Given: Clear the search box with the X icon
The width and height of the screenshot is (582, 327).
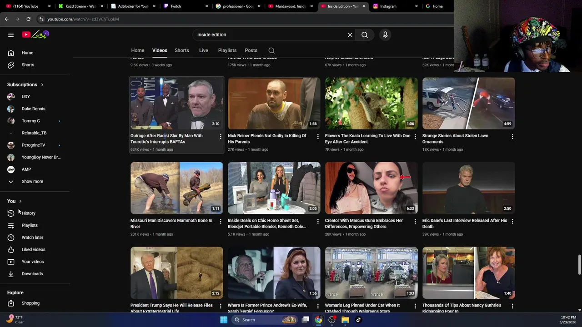Looking at the screenshot, I should pos(350,35).
